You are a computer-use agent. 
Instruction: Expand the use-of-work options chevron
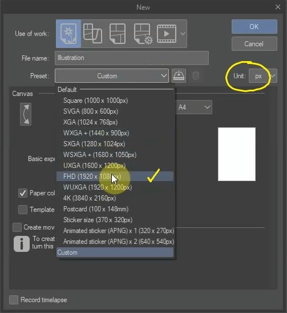point(183,34)
